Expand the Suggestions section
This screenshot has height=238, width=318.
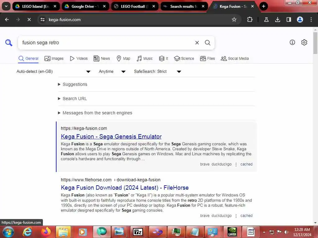[x=73, y=84]
